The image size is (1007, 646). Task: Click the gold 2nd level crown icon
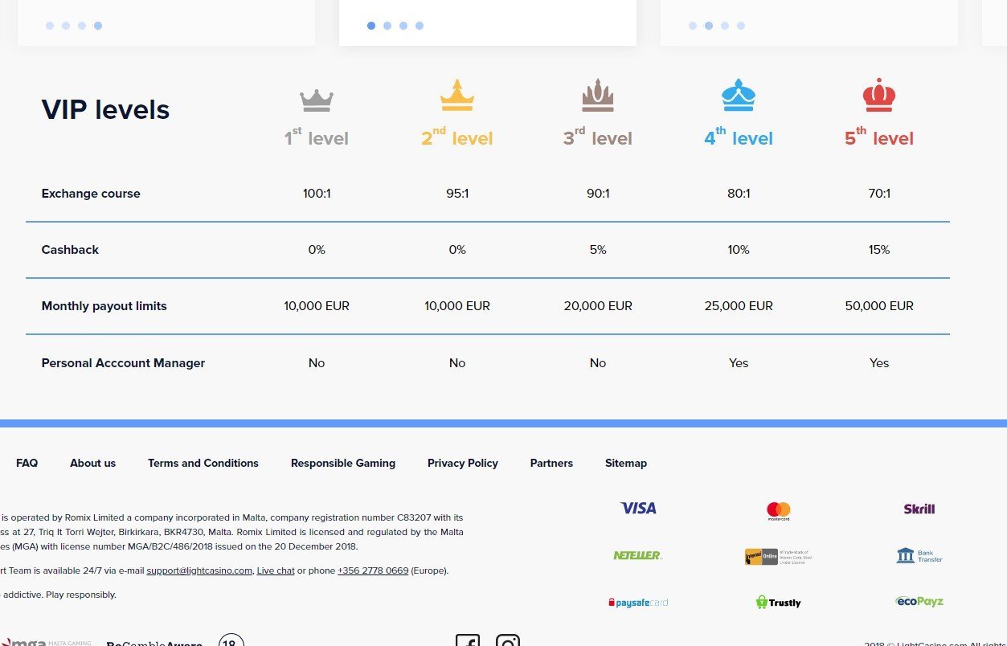click(456, 96)
